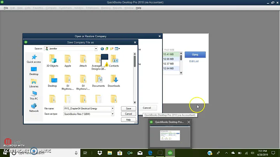Select the DJ Rhythms1 folder
The width and height of the screenshot is (280, 157).
83,82
